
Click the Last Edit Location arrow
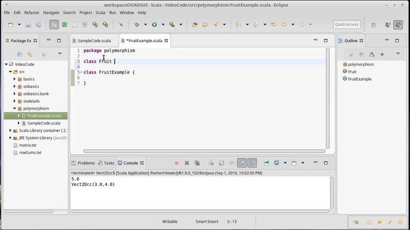coord(274,24)
